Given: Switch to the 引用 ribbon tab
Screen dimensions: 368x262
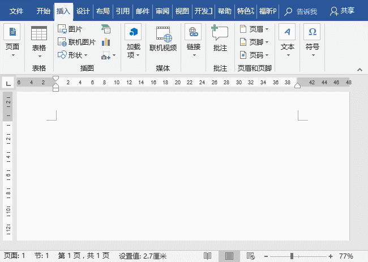Looking at the screenshot, I should (x=122, y=11).
